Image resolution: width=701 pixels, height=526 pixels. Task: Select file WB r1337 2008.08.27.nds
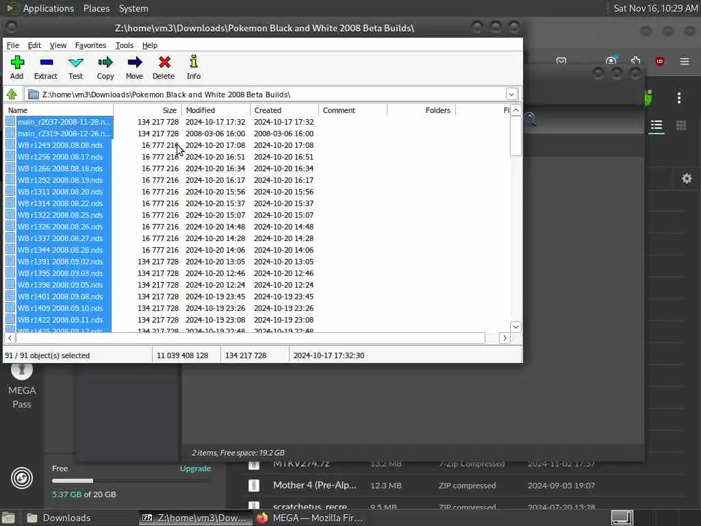[60, 238]
